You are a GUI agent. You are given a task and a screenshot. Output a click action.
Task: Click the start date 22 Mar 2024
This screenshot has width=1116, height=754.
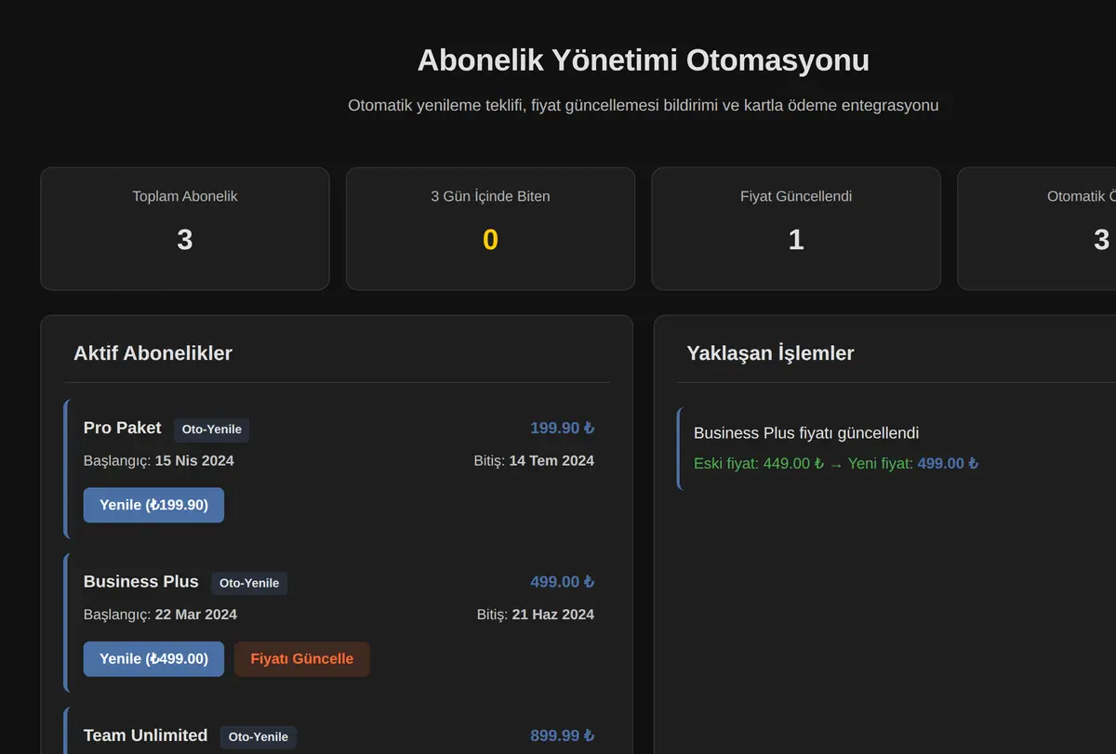pos(195,614)
